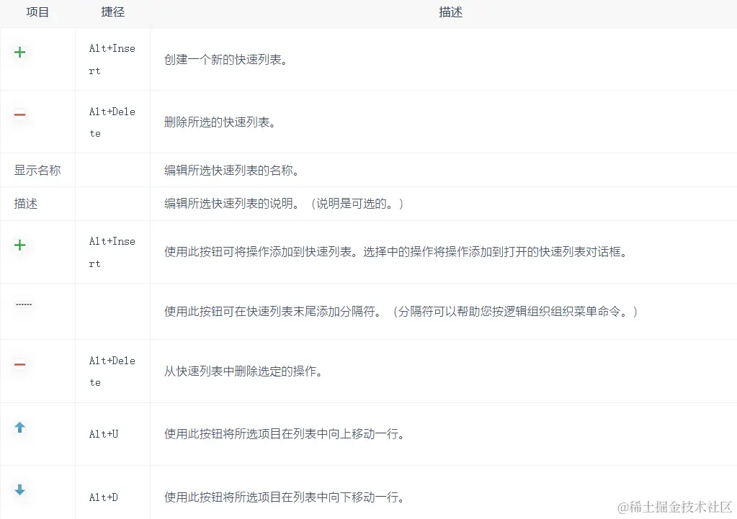Viewport: 737px width, 519px height.
Task: Click the Alt+Delete shortcut beside 删除所选的快速列表
Action: coord(112,122)
